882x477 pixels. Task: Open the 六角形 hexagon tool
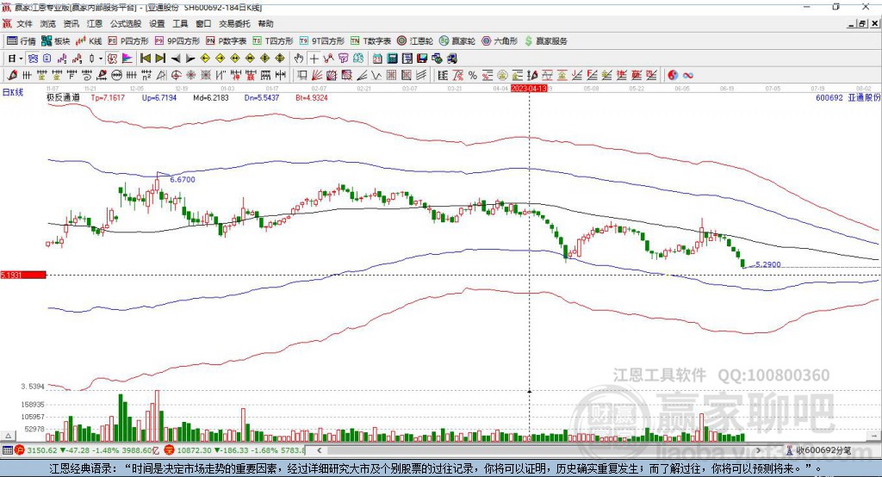(x=500, y=41)
